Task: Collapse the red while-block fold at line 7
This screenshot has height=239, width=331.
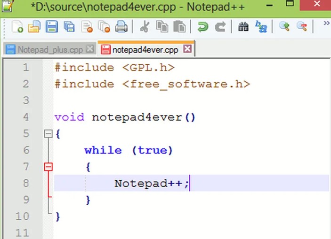Action: click(48, 167)
